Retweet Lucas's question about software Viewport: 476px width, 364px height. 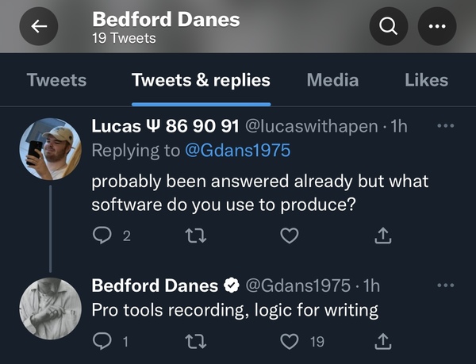point(196,236)
